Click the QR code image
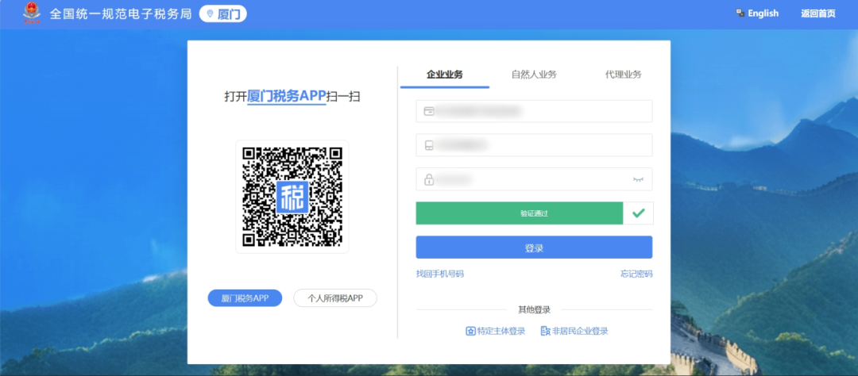This screenshot has width=858, height=376. point(292,197)
